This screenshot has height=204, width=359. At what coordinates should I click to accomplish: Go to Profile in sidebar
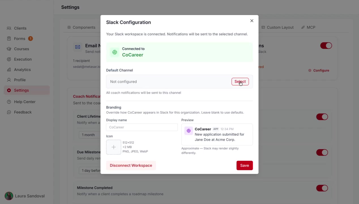coord(27,80)
